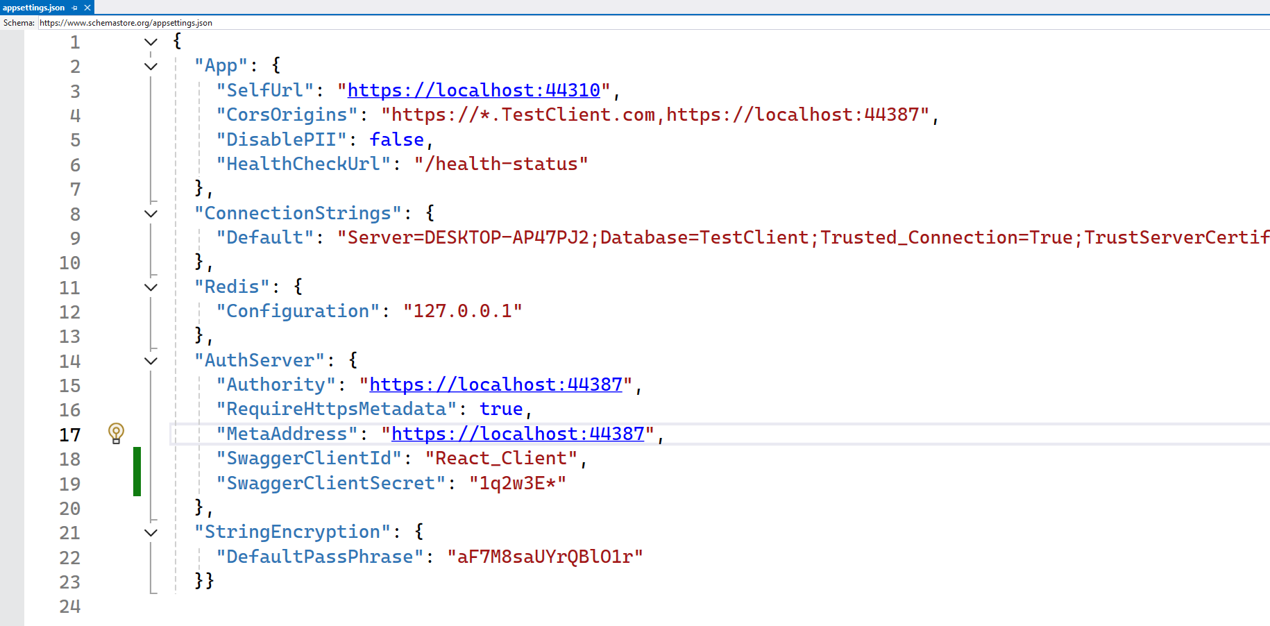
Task: Collapse the "App" section
Action: 151,67
